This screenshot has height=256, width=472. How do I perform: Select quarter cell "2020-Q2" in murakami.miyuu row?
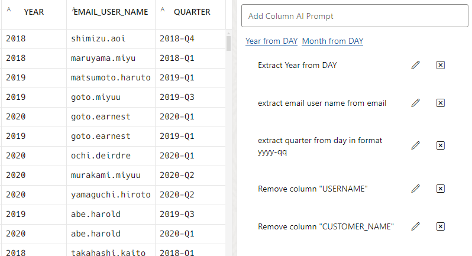(x=190, y=176)
